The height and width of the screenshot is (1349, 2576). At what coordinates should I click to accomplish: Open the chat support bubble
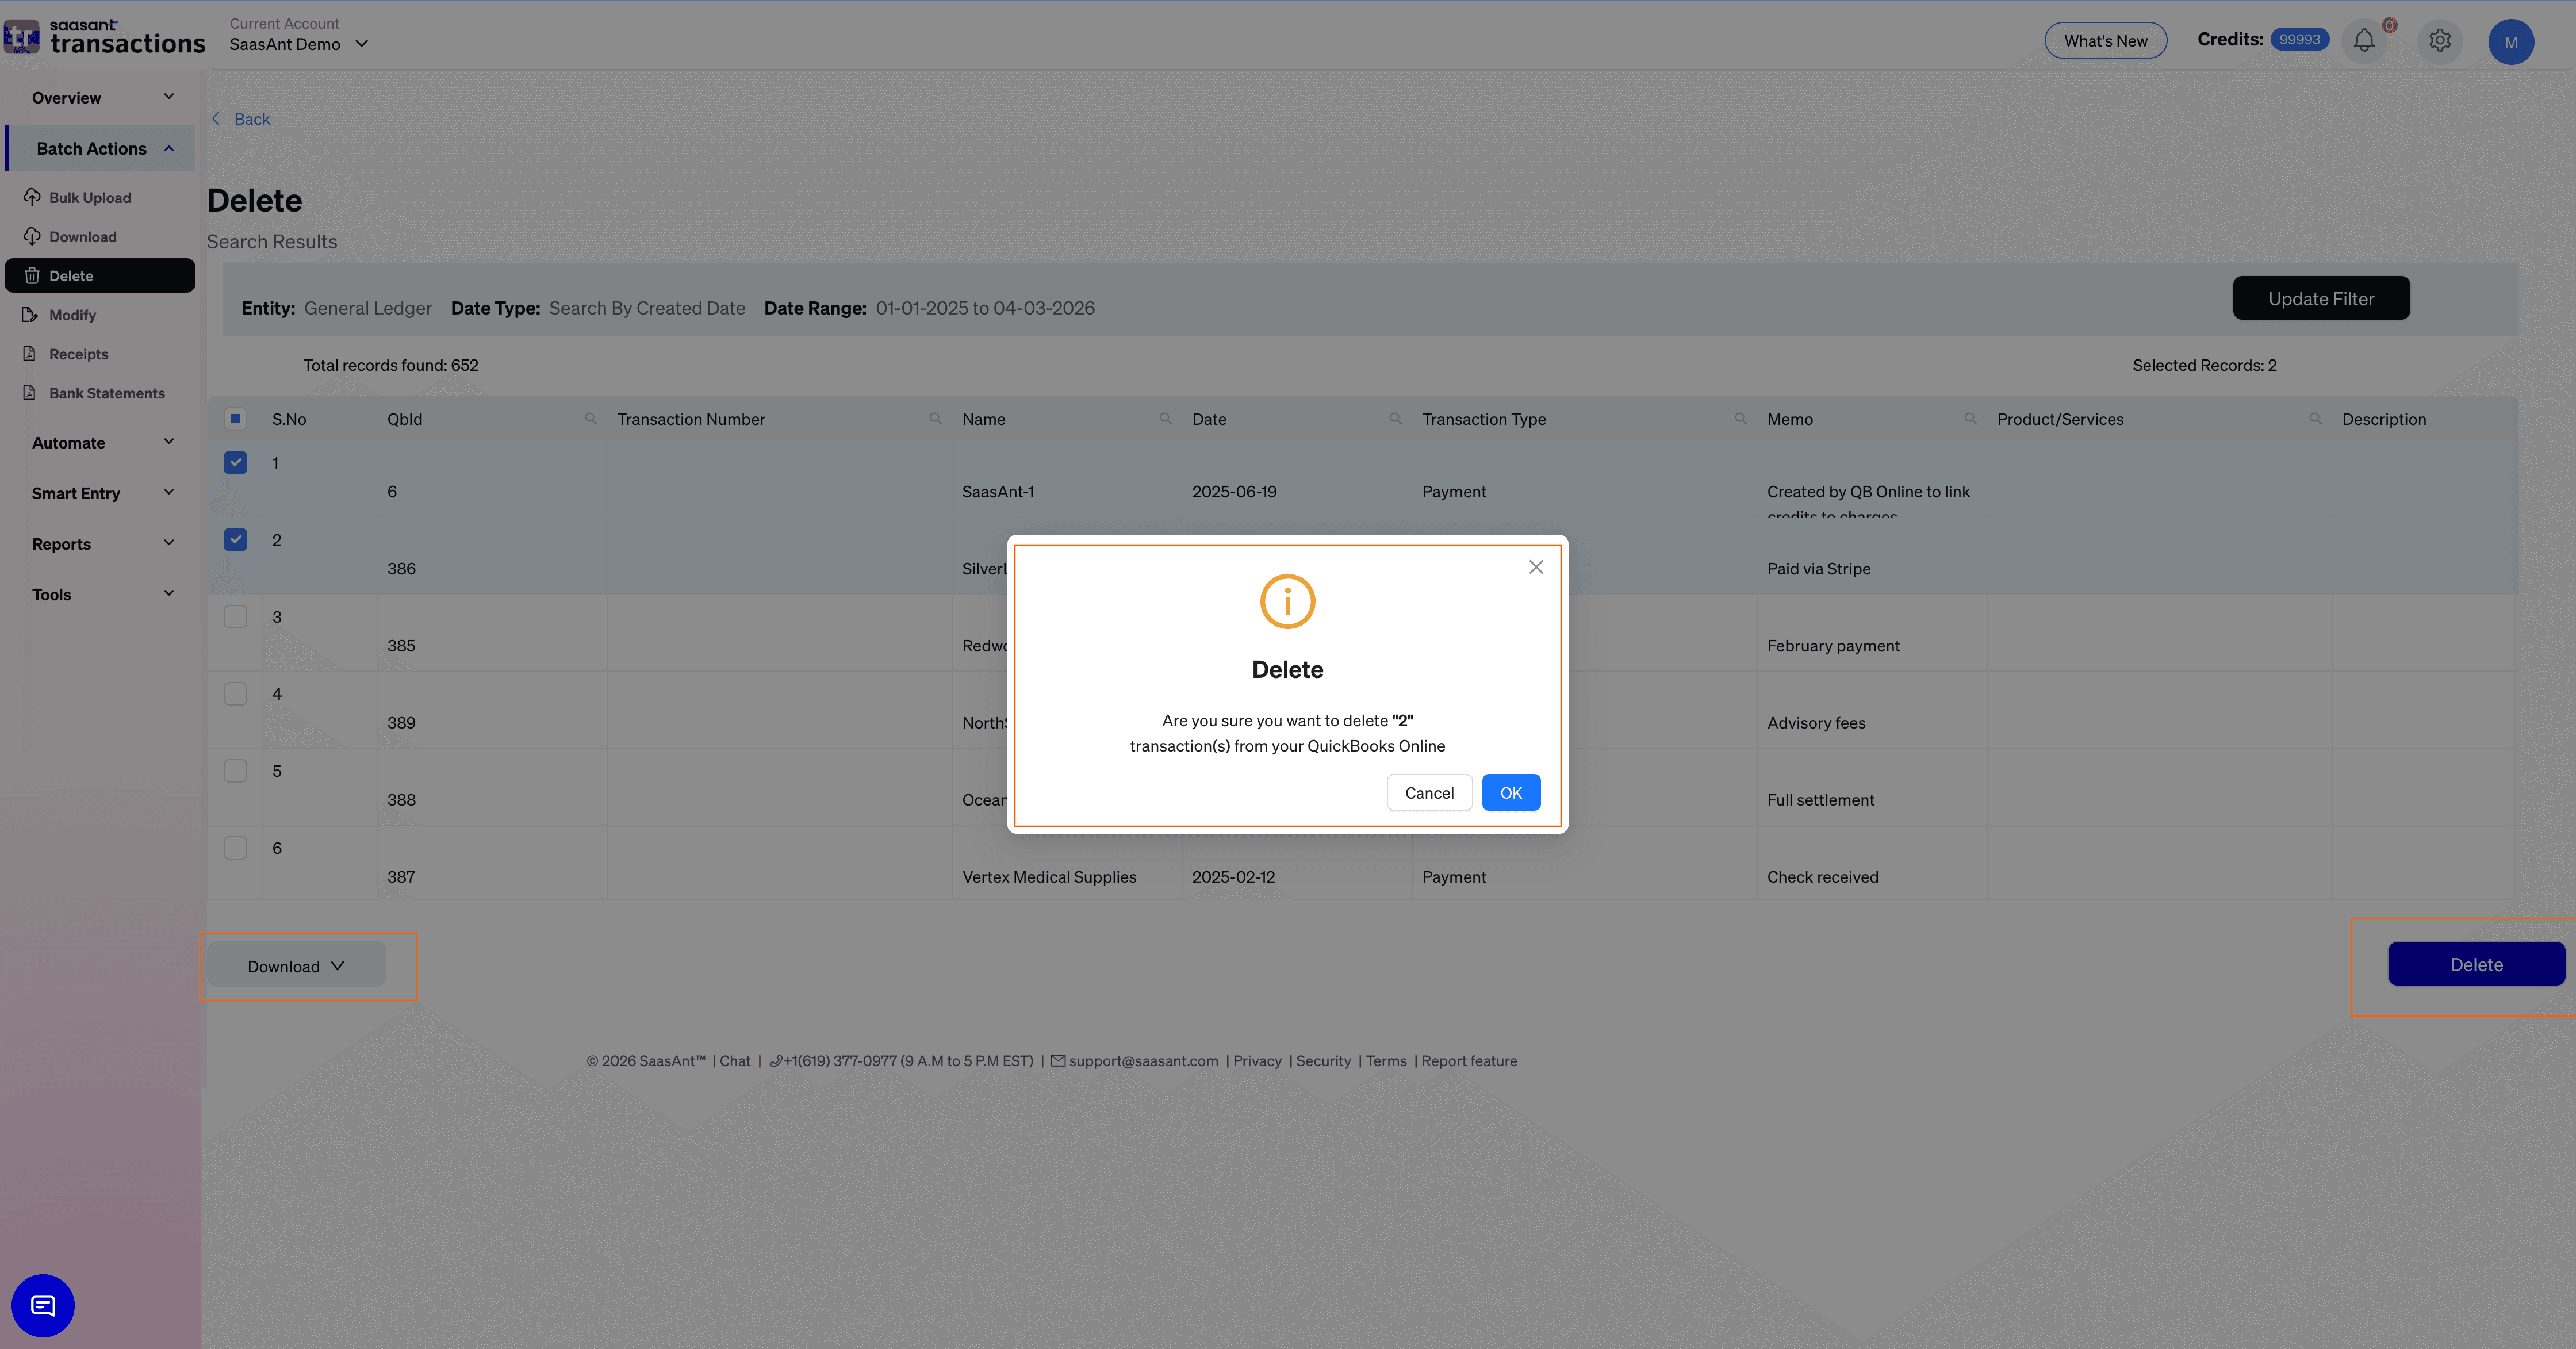43,1305
